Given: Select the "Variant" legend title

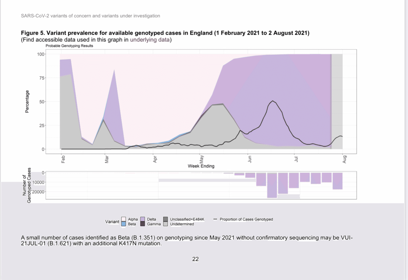Looking at the screenshot, I should click(x=112, y=221).
